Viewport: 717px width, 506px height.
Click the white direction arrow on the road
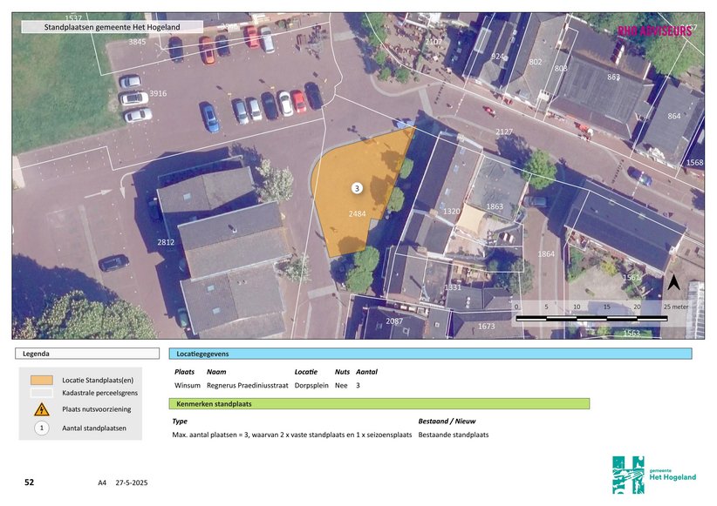(x=99, y=193)
